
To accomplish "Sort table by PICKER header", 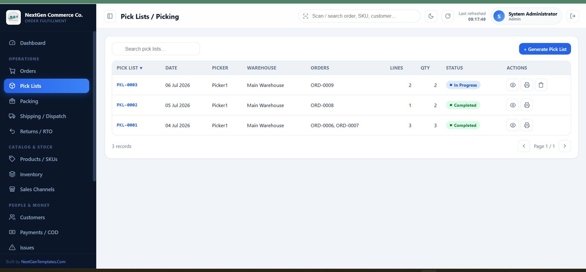I will coord(220,68).
